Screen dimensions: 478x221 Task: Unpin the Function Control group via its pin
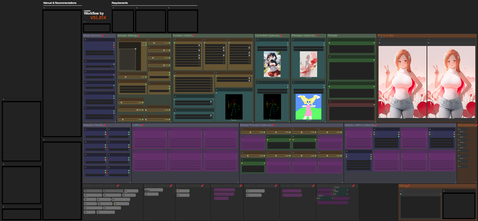(x=194, y=36)
